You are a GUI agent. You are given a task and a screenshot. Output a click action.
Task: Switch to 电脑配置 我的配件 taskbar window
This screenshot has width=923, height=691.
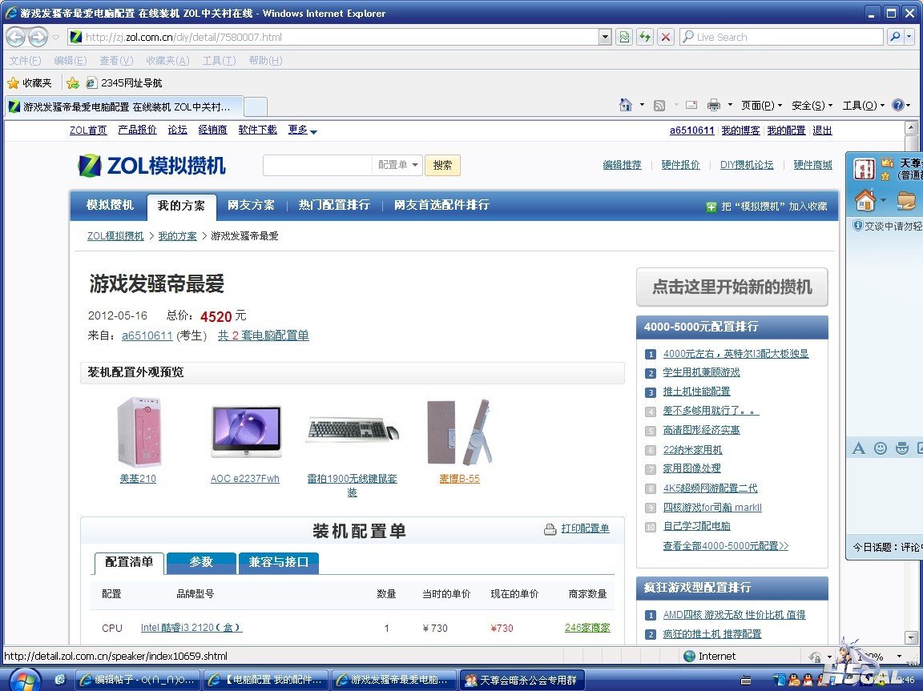[x=266, y=680]
